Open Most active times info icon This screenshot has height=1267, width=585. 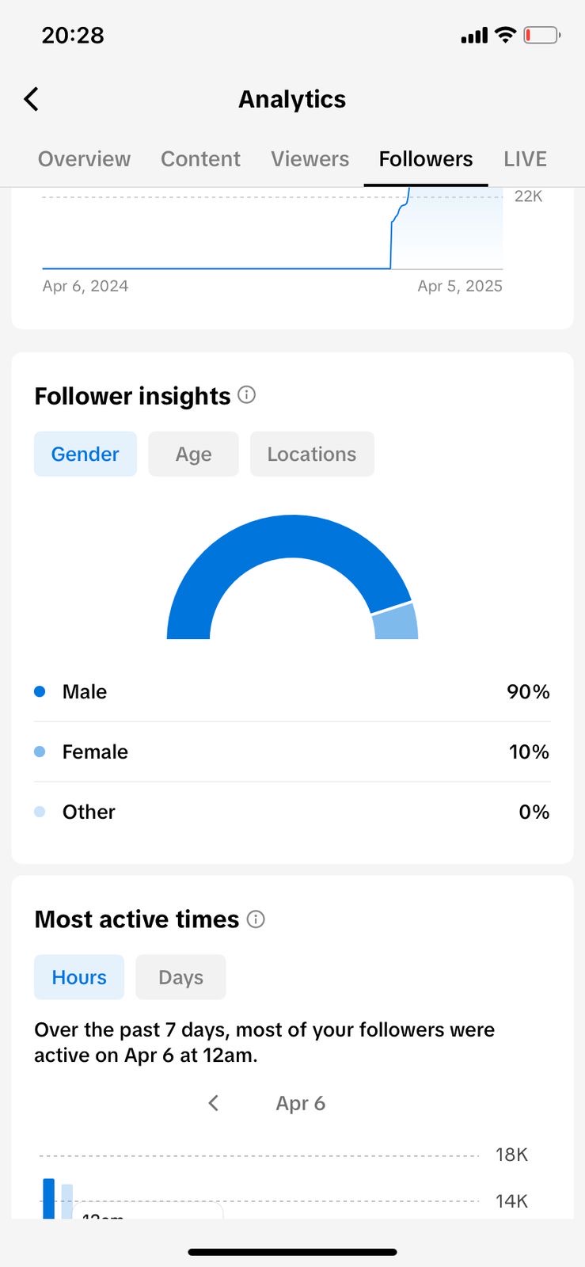tap(256, 919)
